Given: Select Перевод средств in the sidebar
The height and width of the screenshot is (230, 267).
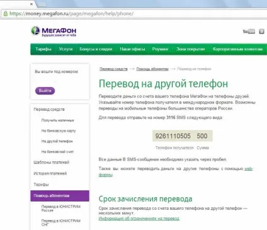Looking at the screenshot, I should tap(49, 110).
